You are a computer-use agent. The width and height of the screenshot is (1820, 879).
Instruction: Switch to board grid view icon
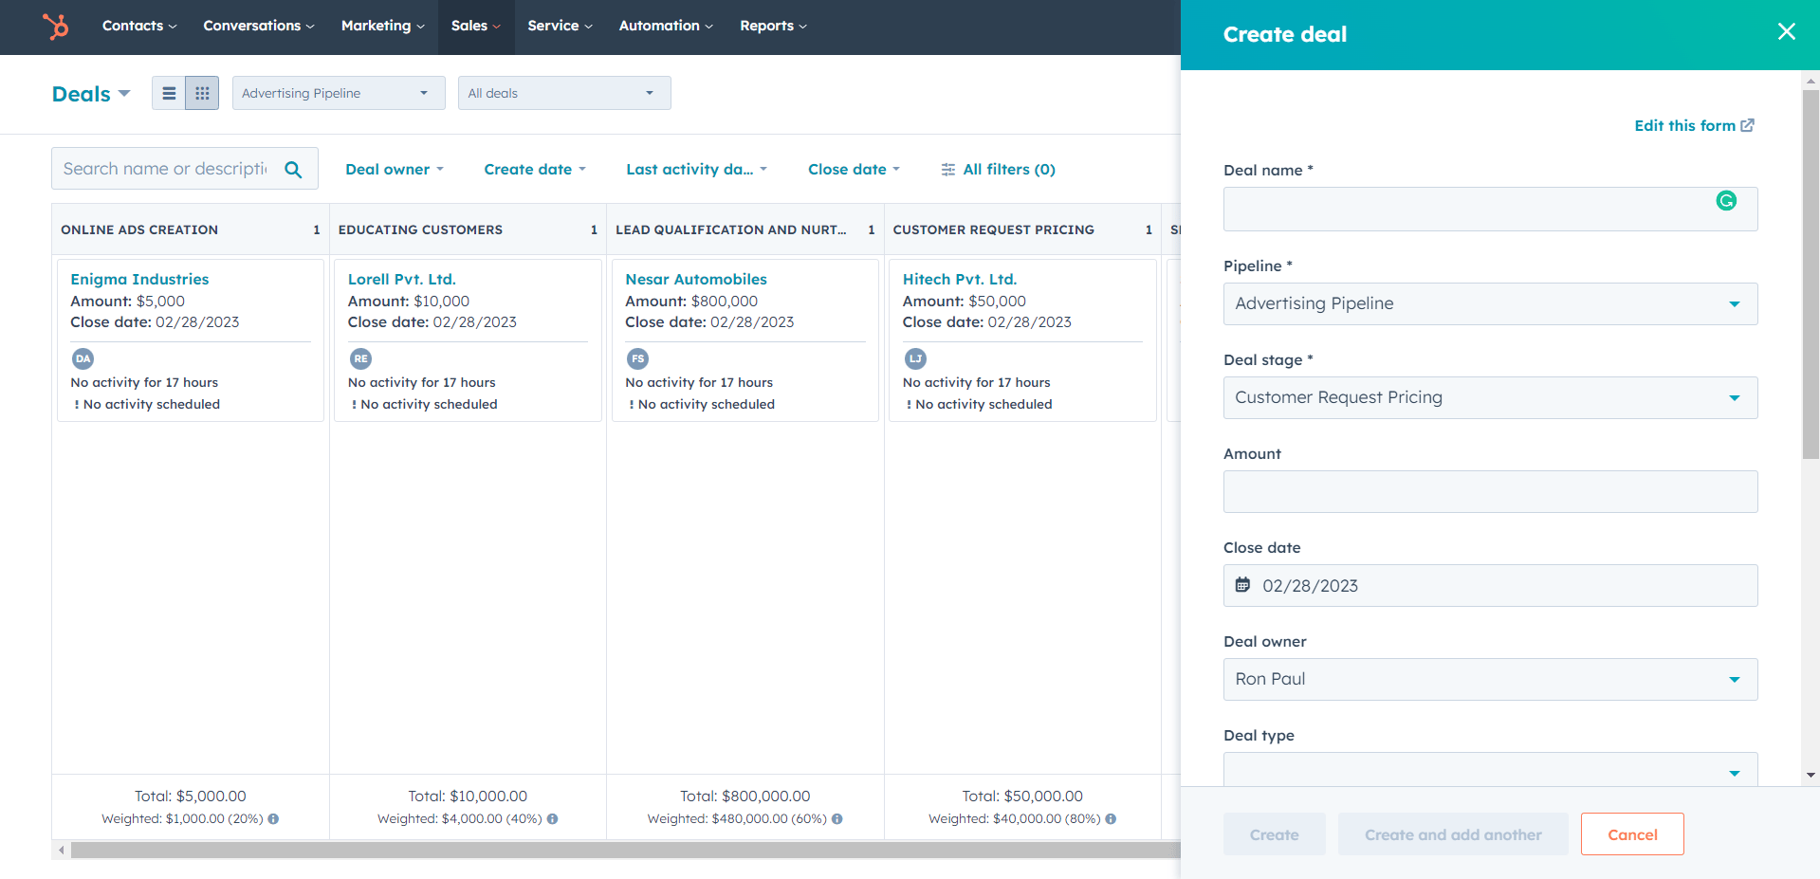[202, 93]
